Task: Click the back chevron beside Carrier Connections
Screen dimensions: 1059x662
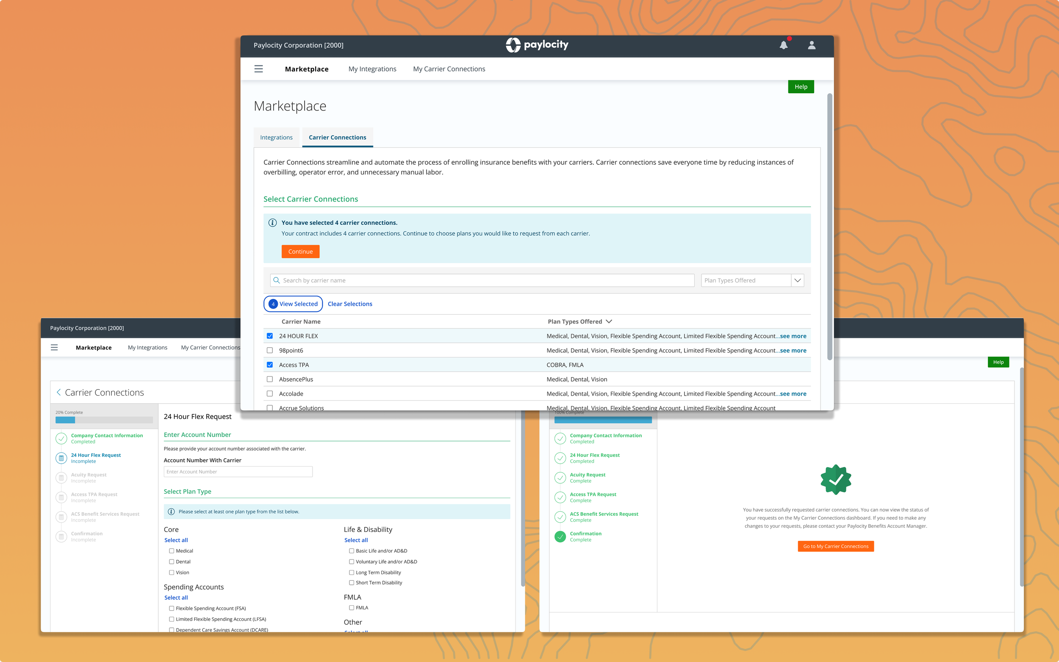Action: [58, 392]
